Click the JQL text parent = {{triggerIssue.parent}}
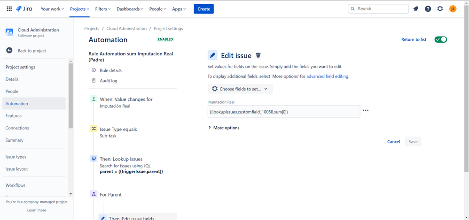 131,172
